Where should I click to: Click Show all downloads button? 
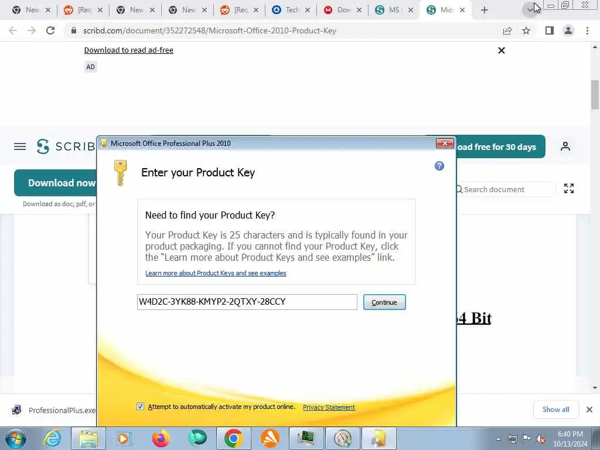555,410
